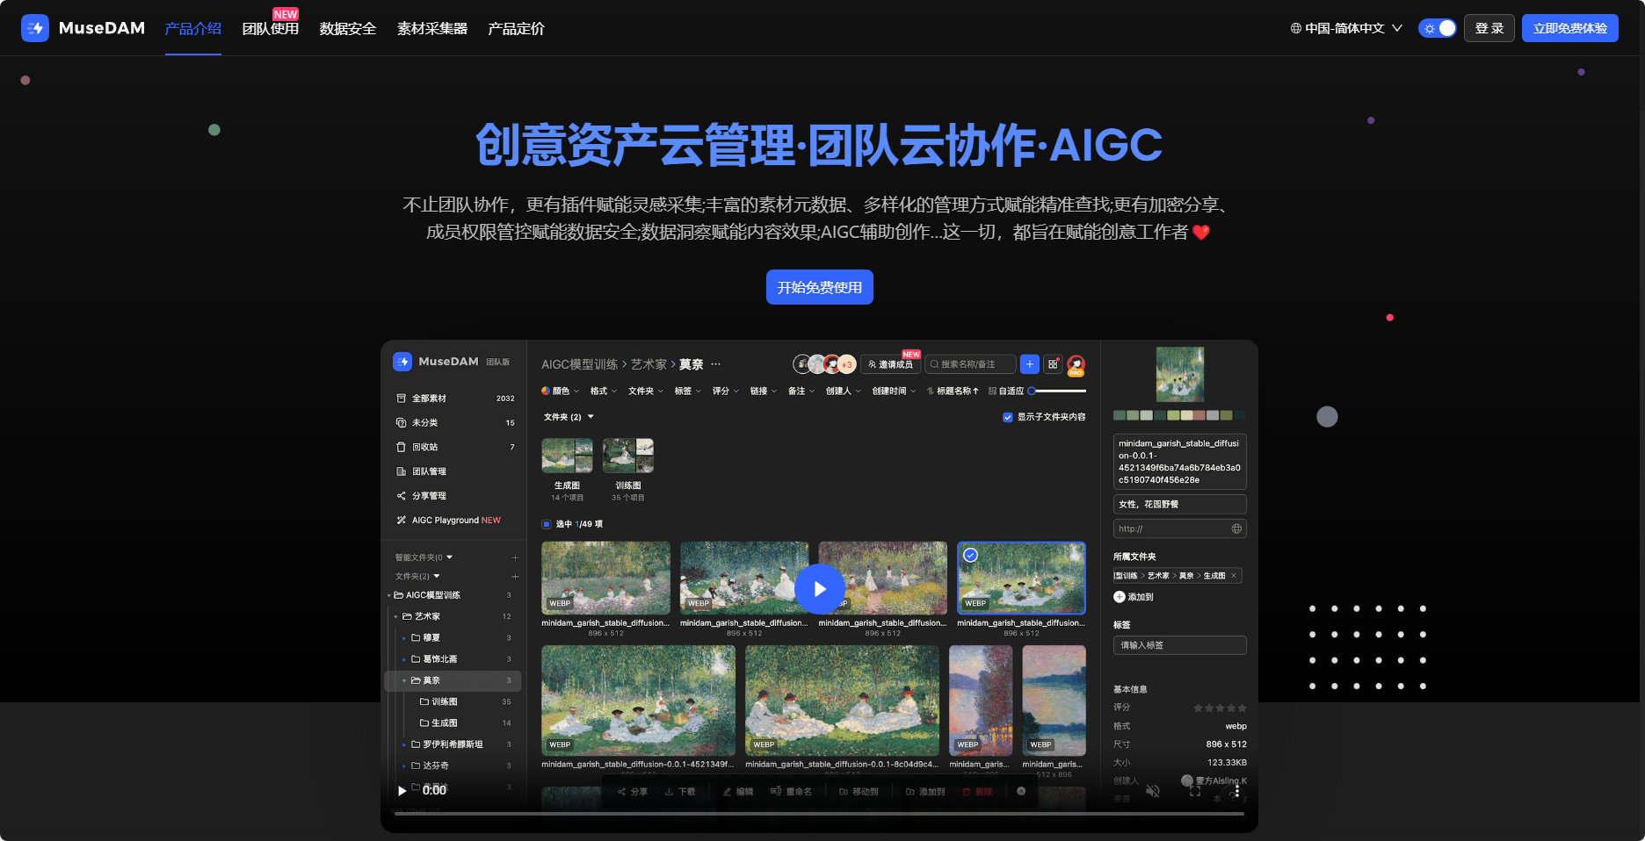The height and width of the screenshot is (841, 1645).
Task: Open the 颜色 filter dropdown
Action: pos(560,391)
